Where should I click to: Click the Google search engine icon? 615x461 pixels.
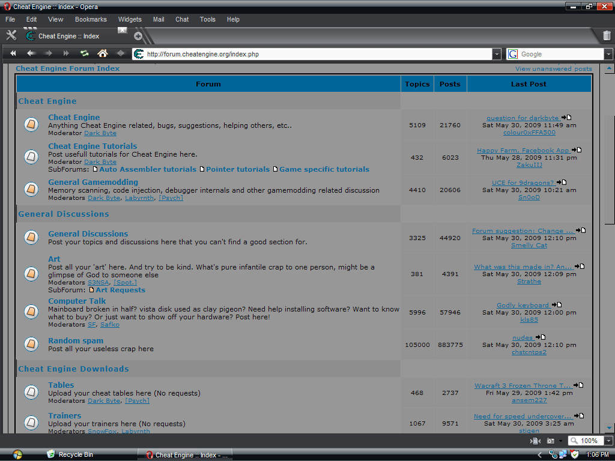pyautogui.click(x=513, y=54)
